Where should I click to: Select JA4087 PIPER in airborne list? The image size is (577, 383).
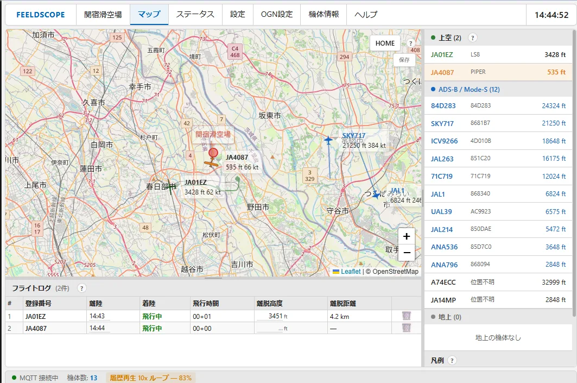[x=498, y=72]
